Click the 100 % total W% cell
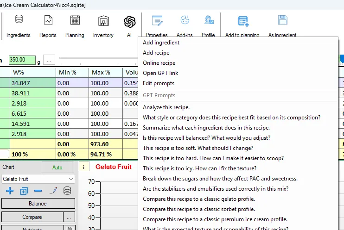 pyautogui.click(x=33, y=154)
